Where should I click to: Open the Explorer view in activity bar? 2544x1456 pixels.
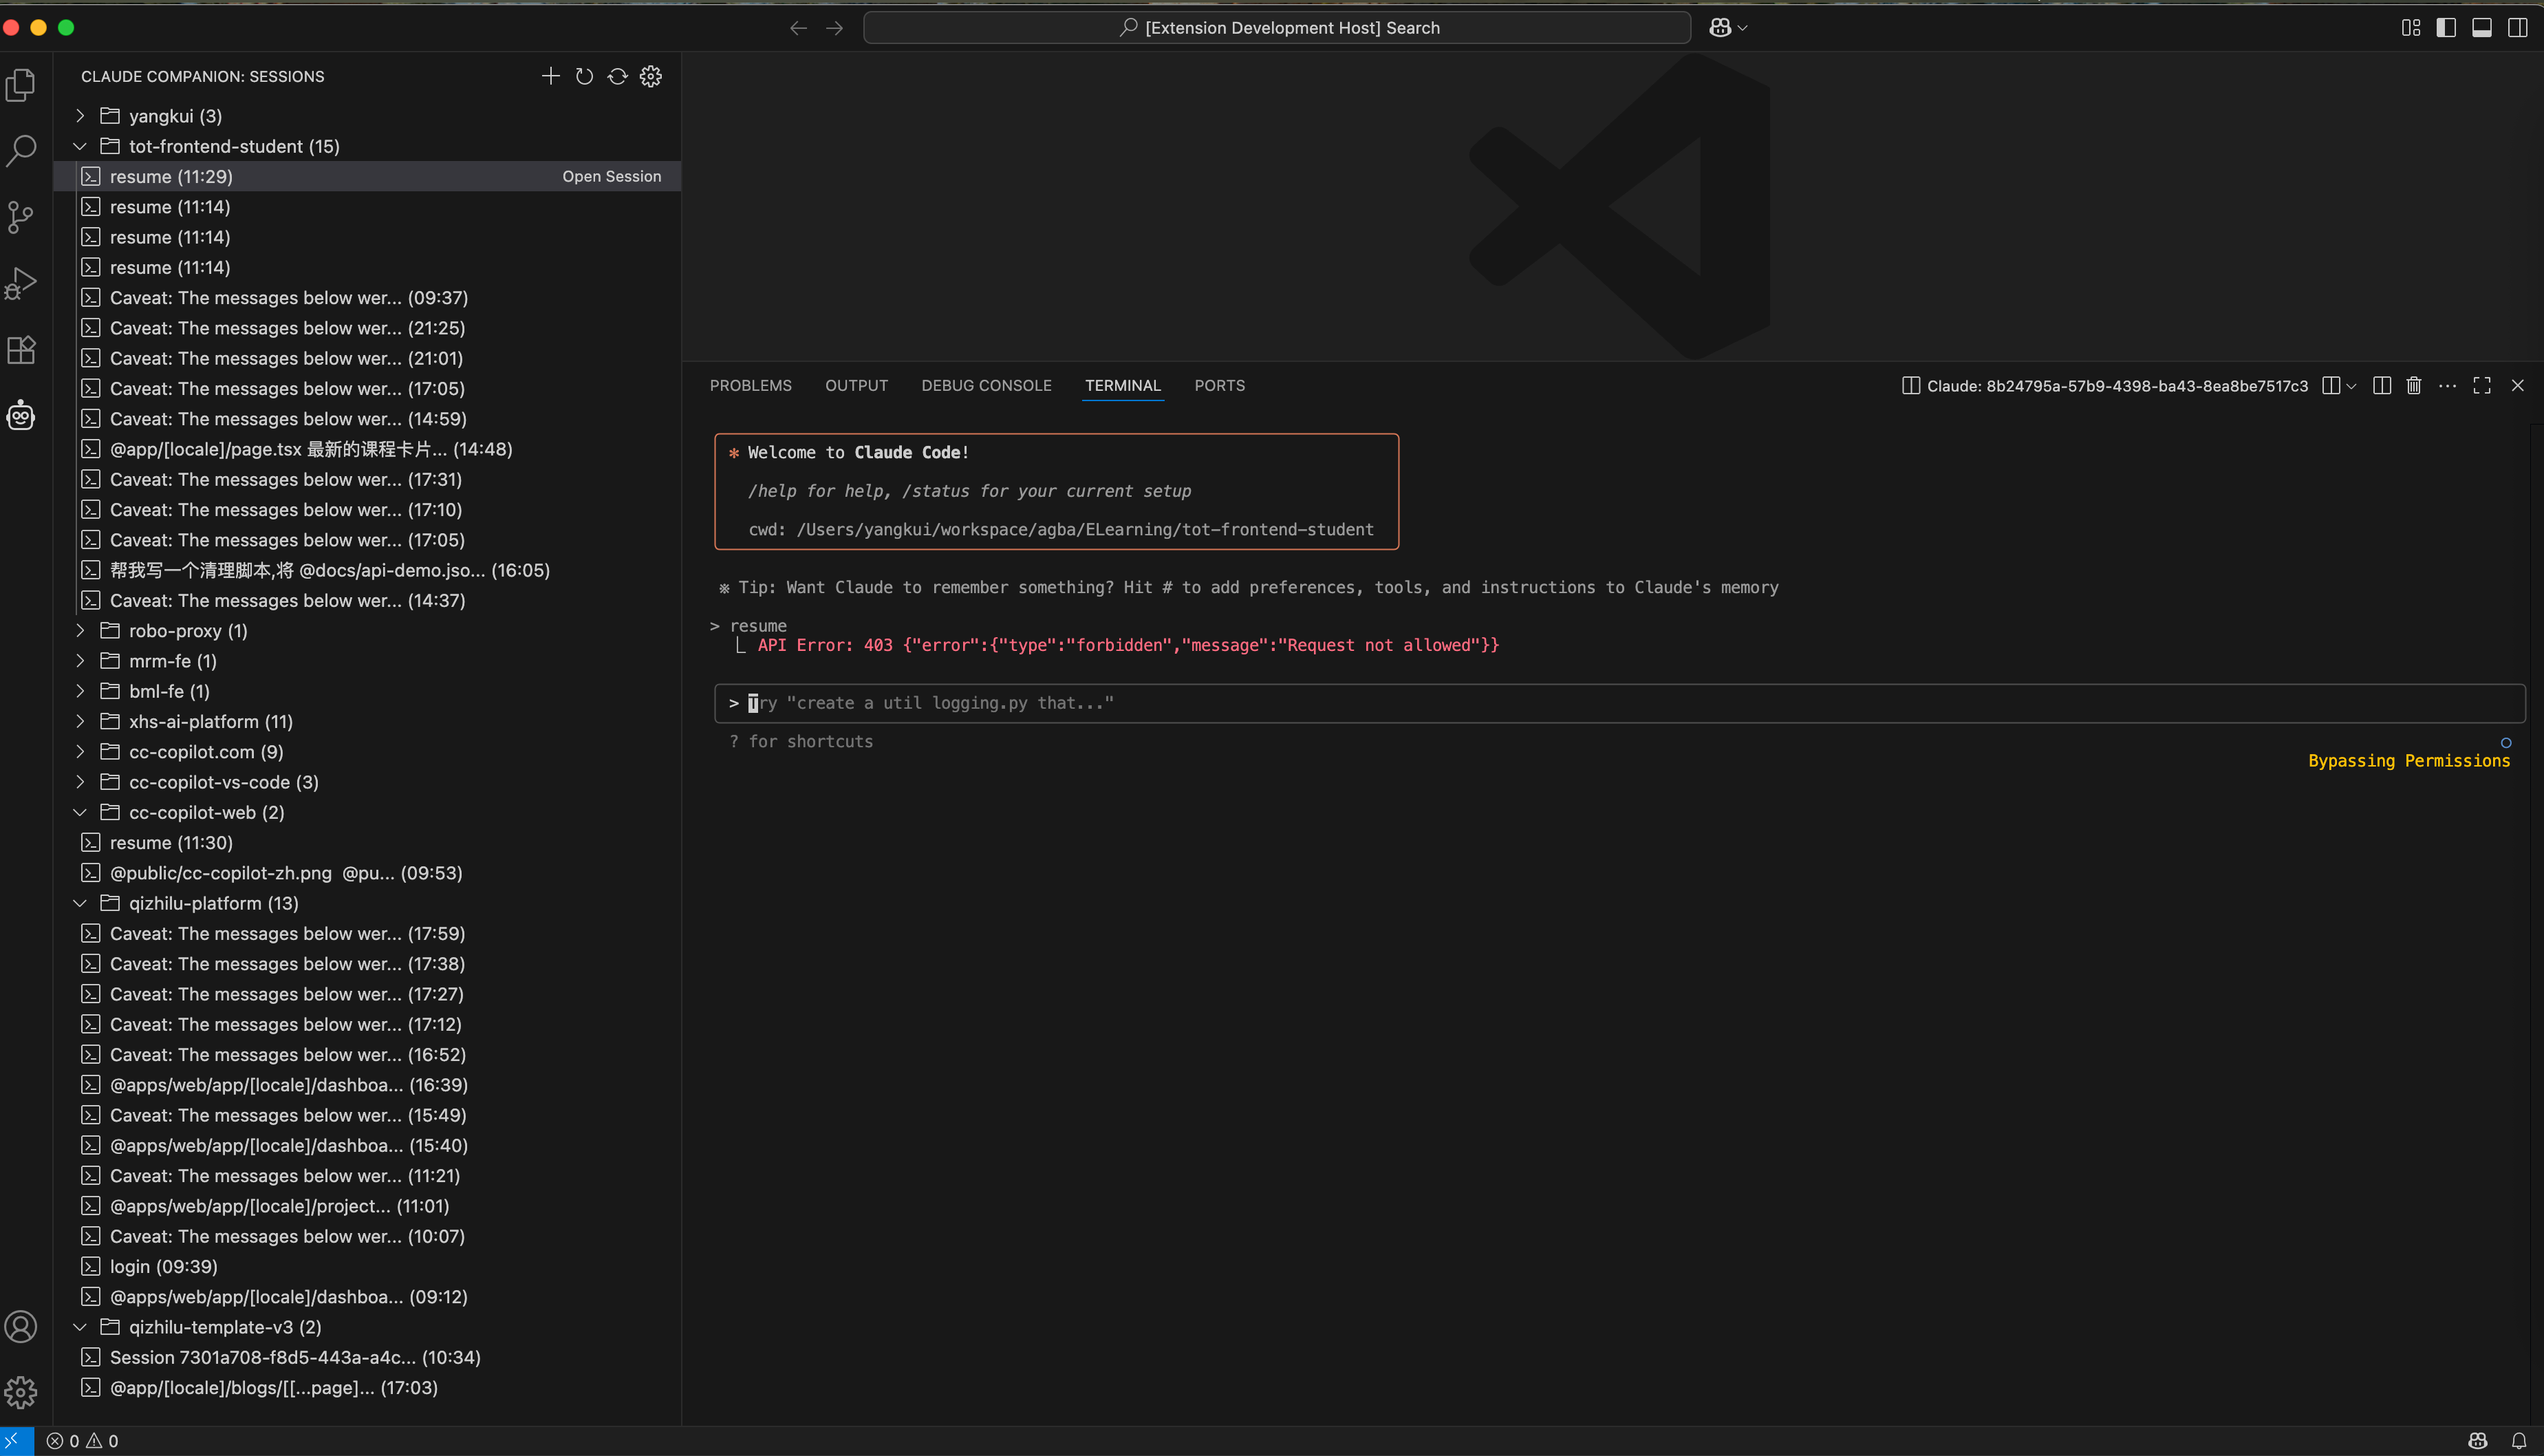coord(21,85)
